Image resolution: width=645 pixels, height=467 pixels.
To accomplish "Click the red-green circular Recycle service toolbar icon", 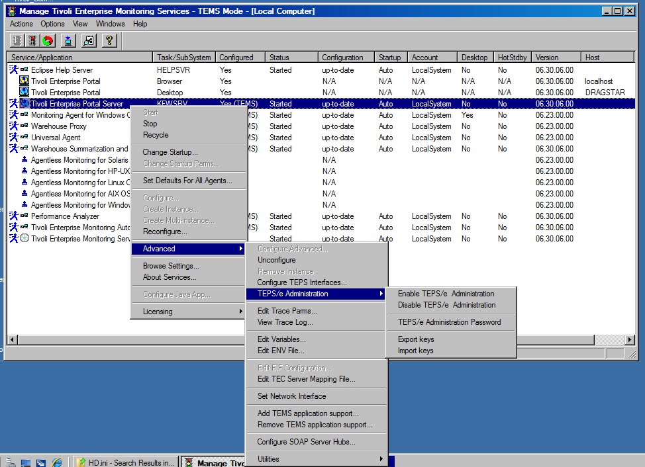I will [48, 40].
